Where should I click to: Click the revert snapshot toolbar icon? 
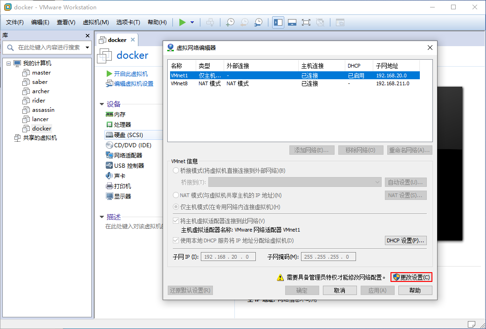pyautogui.click(x=244, y=22)
